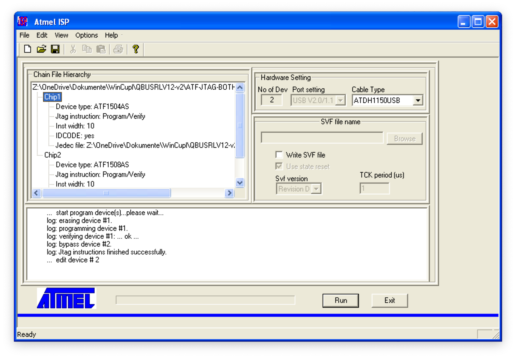This screenshot has height=358, width=516.
Task: Click log line 'erasing device #1.'
Action: (x=79, y=220)
